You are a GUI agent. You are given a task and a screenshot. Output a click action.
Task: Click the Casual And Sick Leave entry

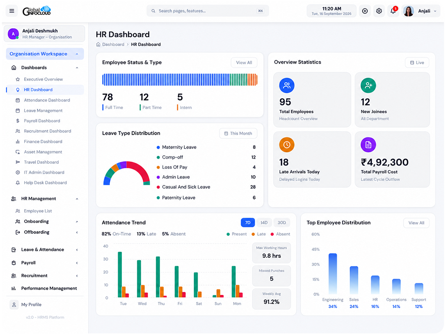(206, 187)
